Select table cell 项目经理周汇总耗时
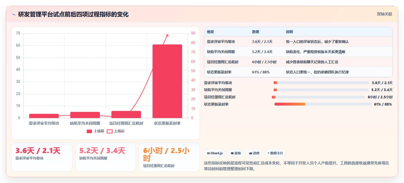 (223, 62)
